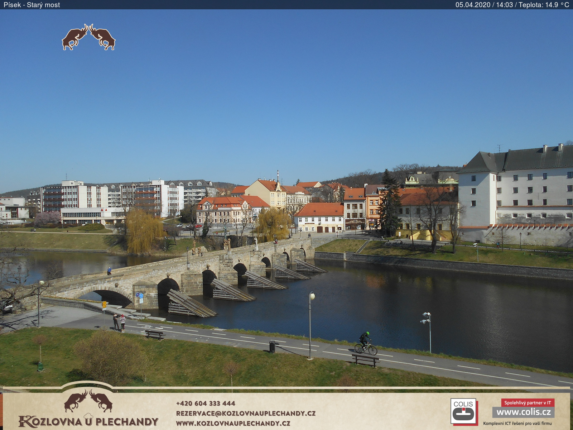Click the fighting goats logo watermark in the sky
Viewport: 573px width, 430px height.
88,37
